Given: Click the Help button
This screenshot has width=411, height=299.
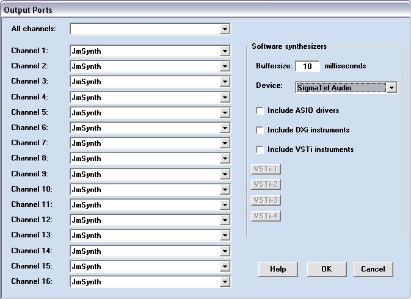Looking at the screenshot, I should coord(278,269).
